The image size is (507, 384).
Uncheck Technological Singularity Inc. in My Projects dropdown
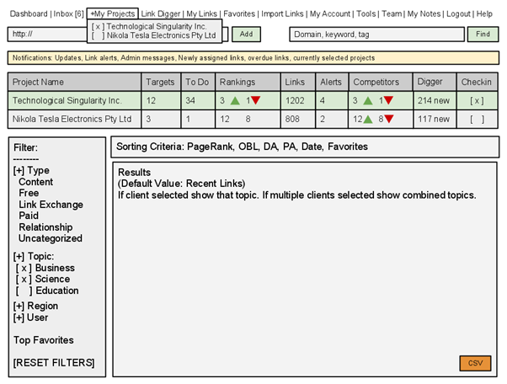click(x=98, y=26)
